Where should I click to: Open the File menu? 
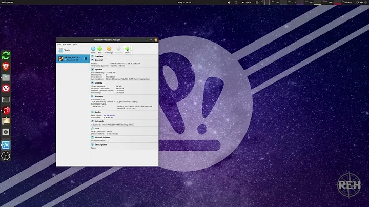click(59, 44)
